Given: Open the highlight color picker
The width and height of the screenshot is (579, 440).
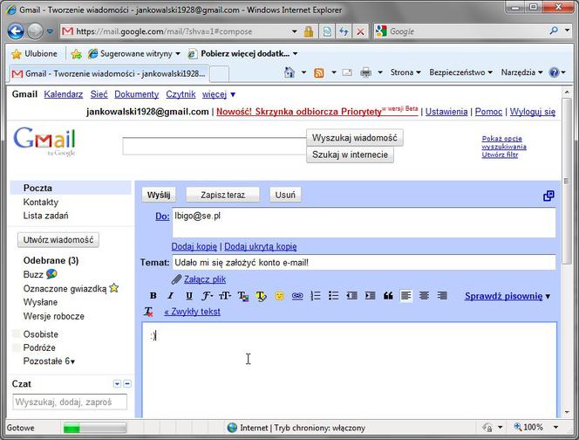Looking at the screenshot, I should click(x=261, y=296).
